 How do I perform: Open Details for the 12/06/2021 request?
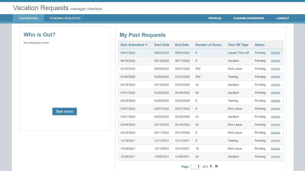coord(276,157)
